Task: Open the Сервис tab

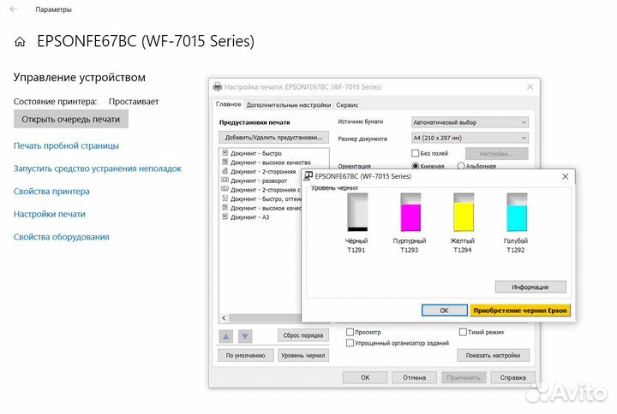Action: [x=347, y=105]
